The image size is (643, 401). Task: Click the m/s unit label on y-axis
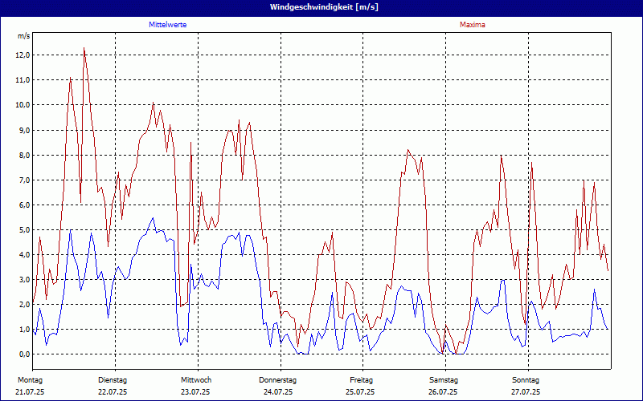pyautogui.click(x=23, y=37)
